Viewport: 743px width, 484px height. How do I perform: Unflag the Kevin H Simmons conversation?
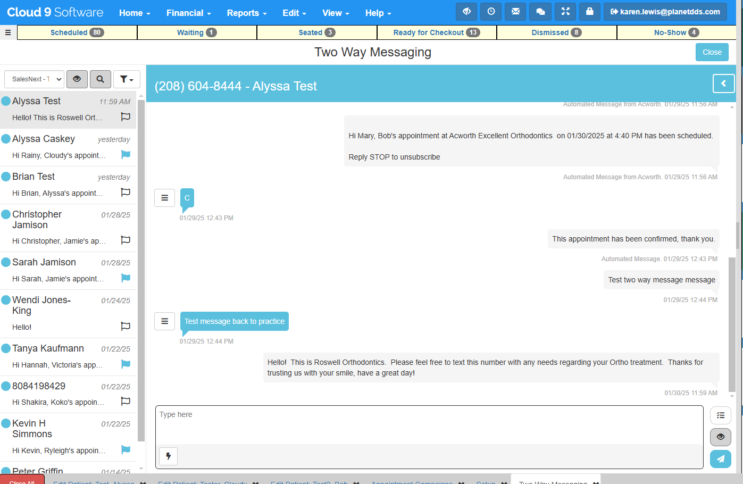(x=126, y=449)
